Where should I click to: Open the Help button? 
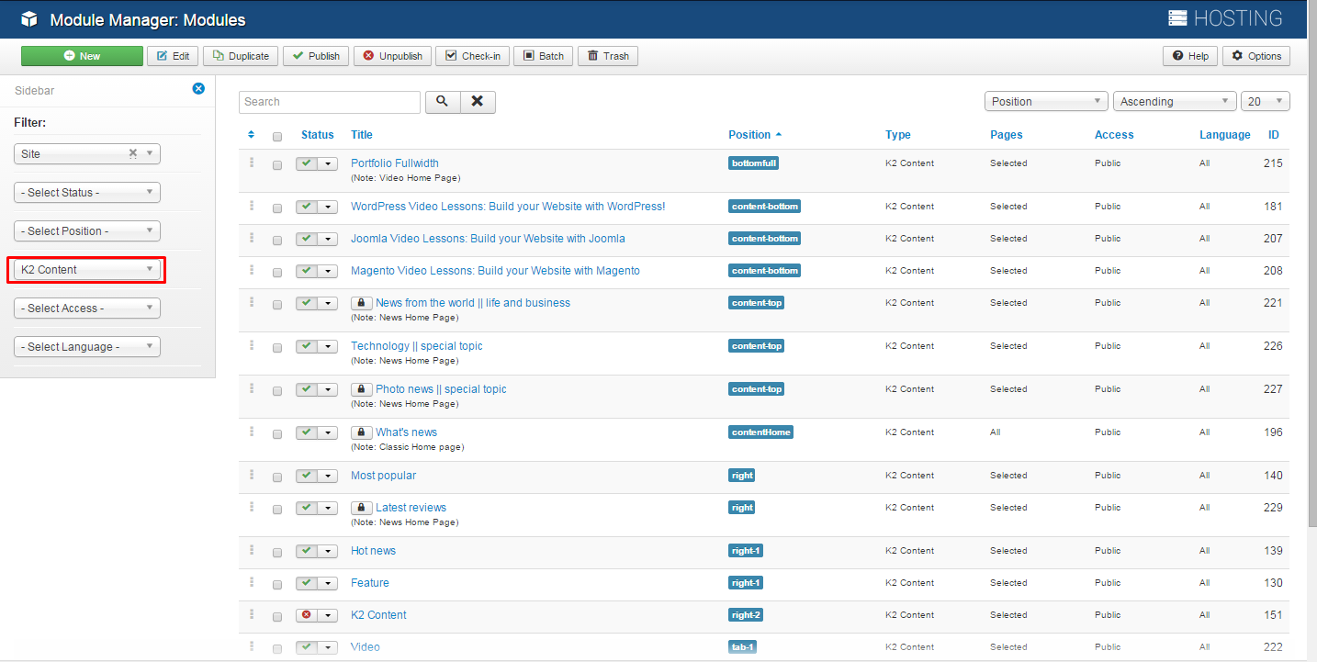pyautogui.click(x=1190, y=56)
